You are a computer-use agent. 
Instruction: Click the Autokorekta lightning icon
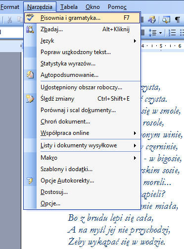(30, 181)
